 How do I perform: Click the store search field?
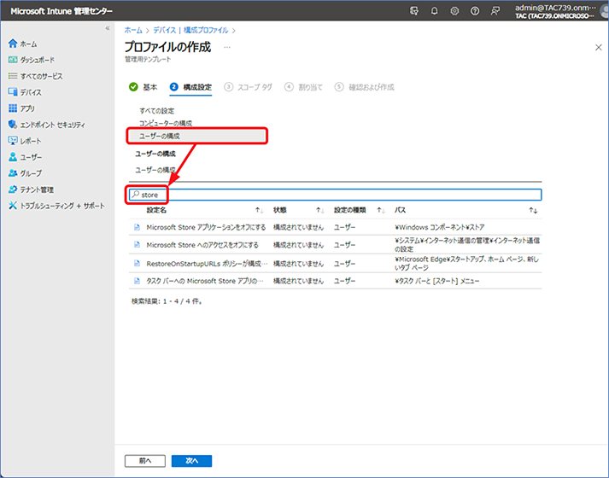tap(335, 195)
